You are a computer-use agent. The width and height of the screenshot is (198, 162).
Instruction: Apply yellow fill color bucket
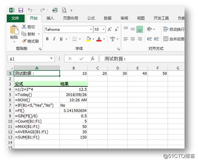[88, 39]
